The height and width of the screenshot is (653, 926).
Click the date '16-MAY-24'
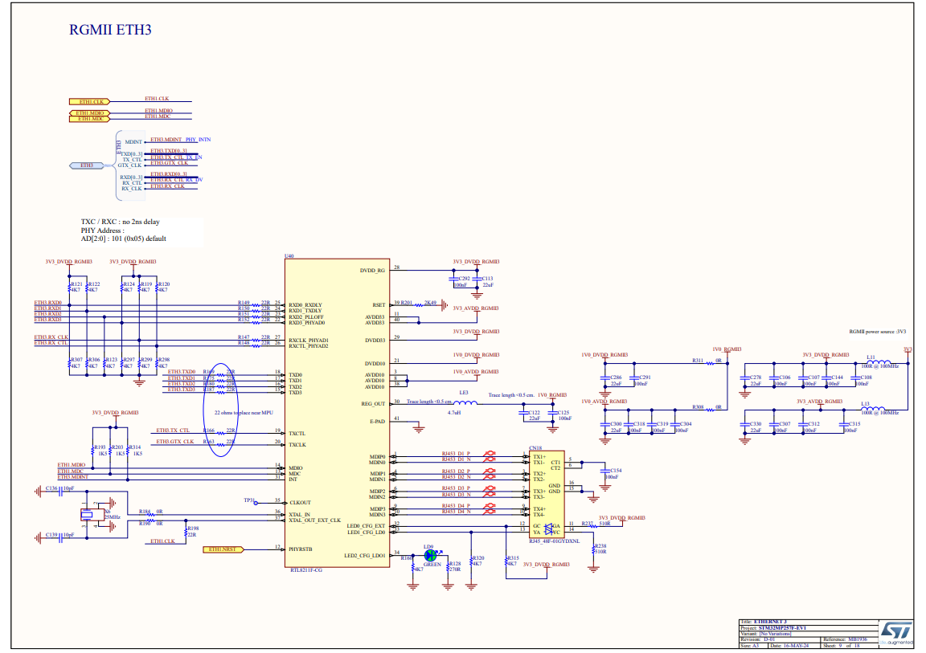click(796, 645)
